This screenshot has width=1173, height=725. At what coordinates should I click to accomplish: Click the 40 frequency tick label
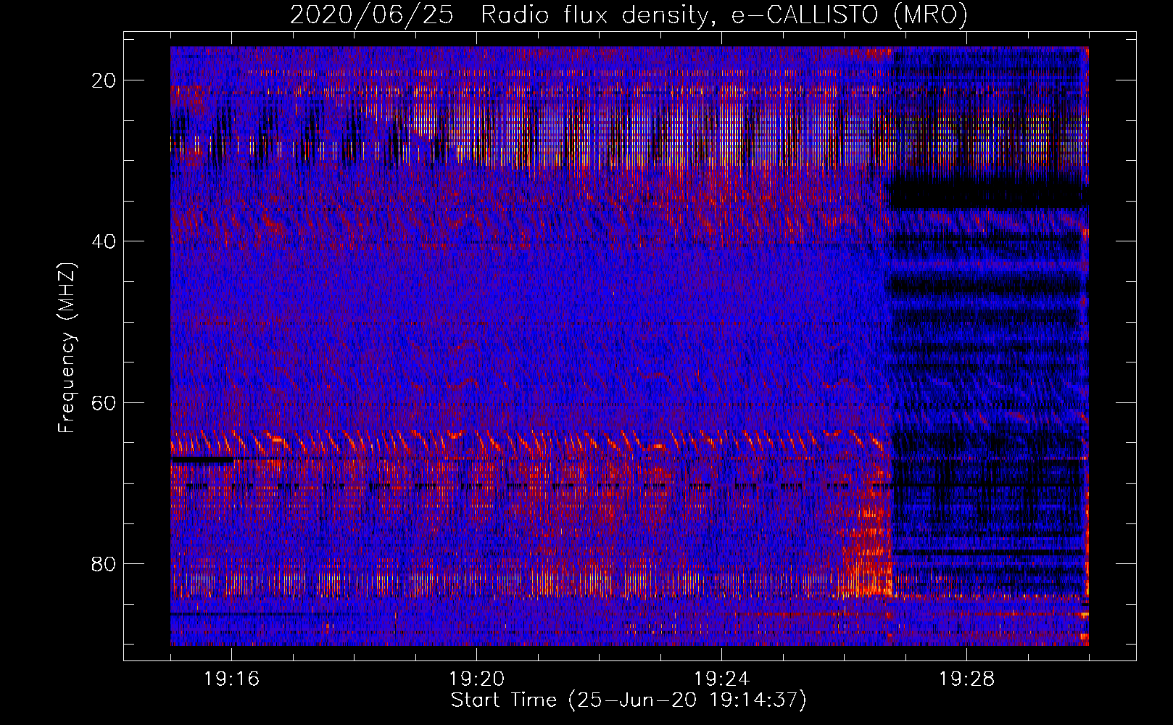[x=104, y=241]
